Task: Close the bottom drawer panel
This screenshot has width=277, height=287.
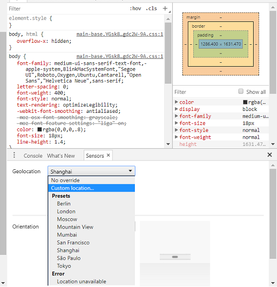Action: (270, 155)
